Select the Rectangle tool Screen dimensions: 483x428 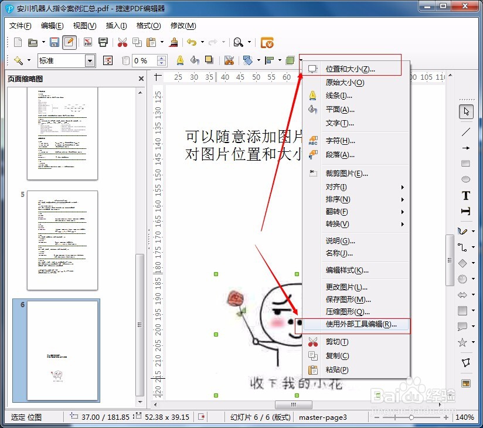(x=466, y=164)
